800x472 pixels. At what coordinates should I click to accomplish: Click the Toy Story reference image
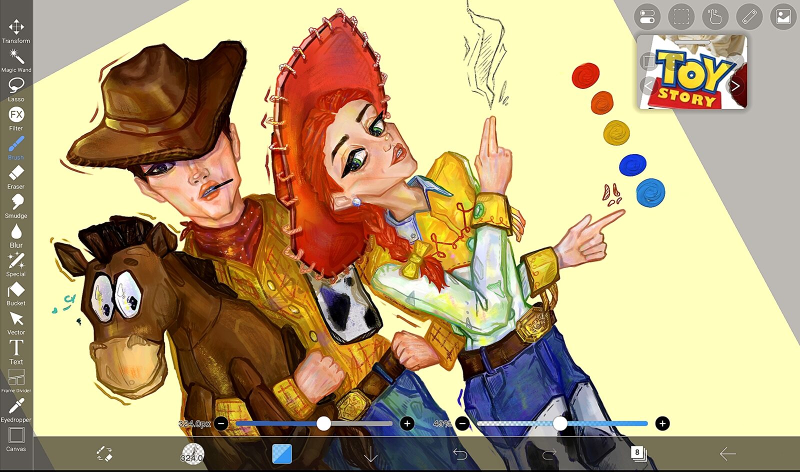pos(692,72)
